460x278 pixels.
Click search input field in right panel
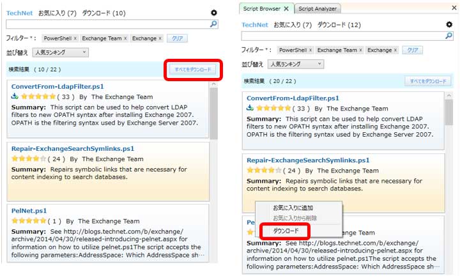click(343, 36)
